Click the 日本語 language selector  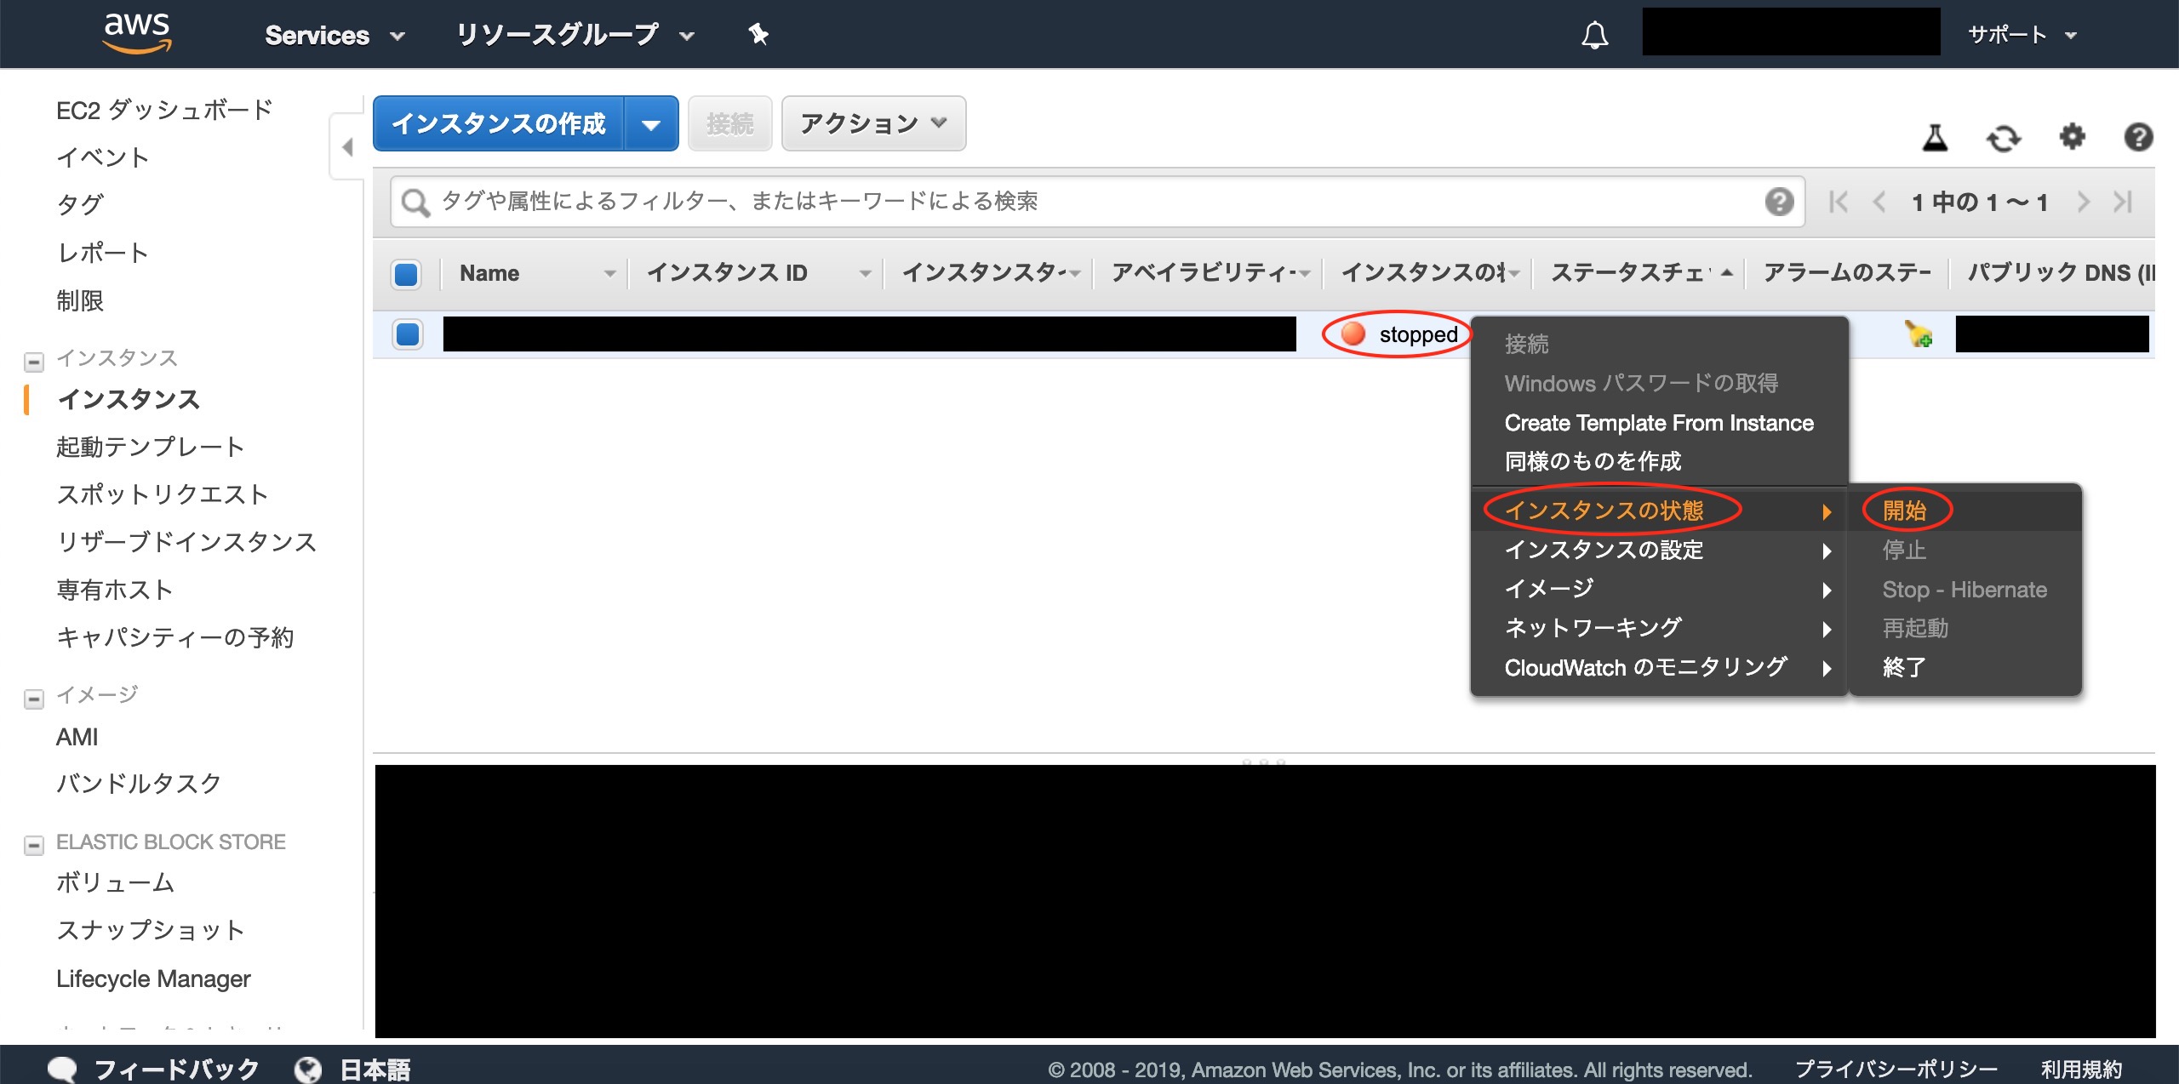pos(375,1069)
